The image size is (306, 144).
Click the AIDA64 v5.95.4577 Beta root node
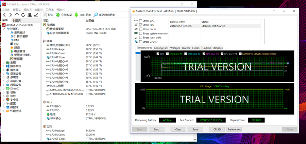tap(18, 25)
